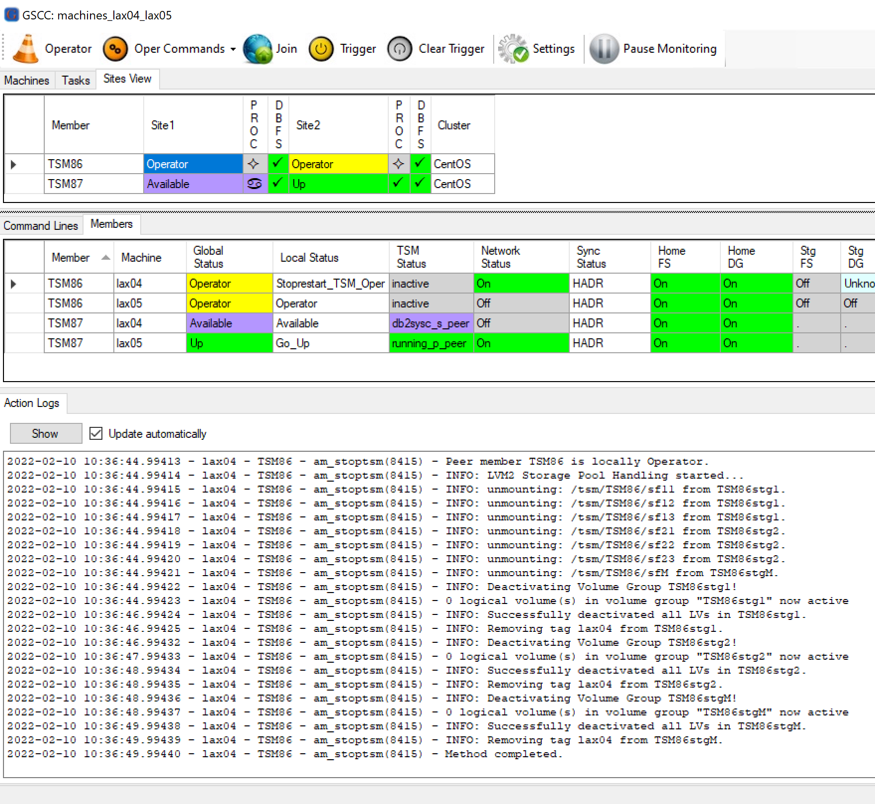
Task: Click TSM86 Site2 DBFS checkmark
Action: 420,164
